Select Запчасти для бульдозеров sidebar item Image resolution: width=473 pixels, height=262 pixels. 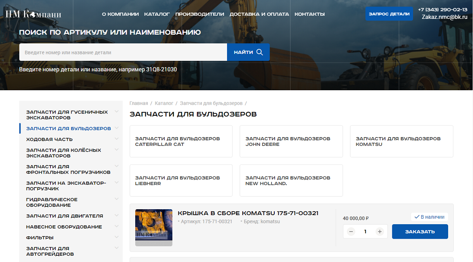69,128
